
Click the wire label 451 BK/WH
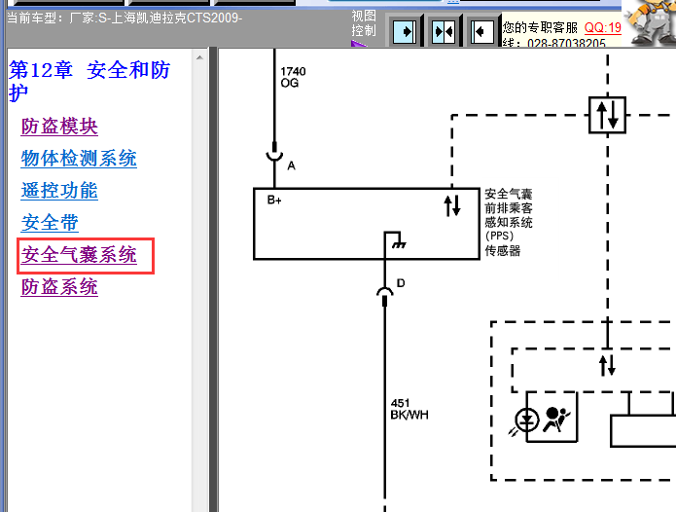[x=409, y=409]
